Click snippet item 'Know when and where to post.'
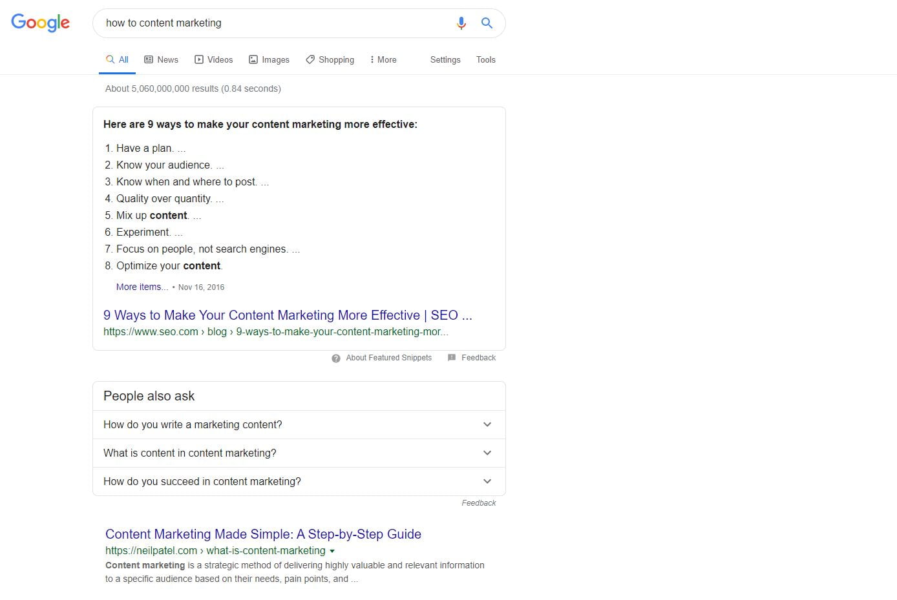The image size is (897, 600). click(187, 181)
